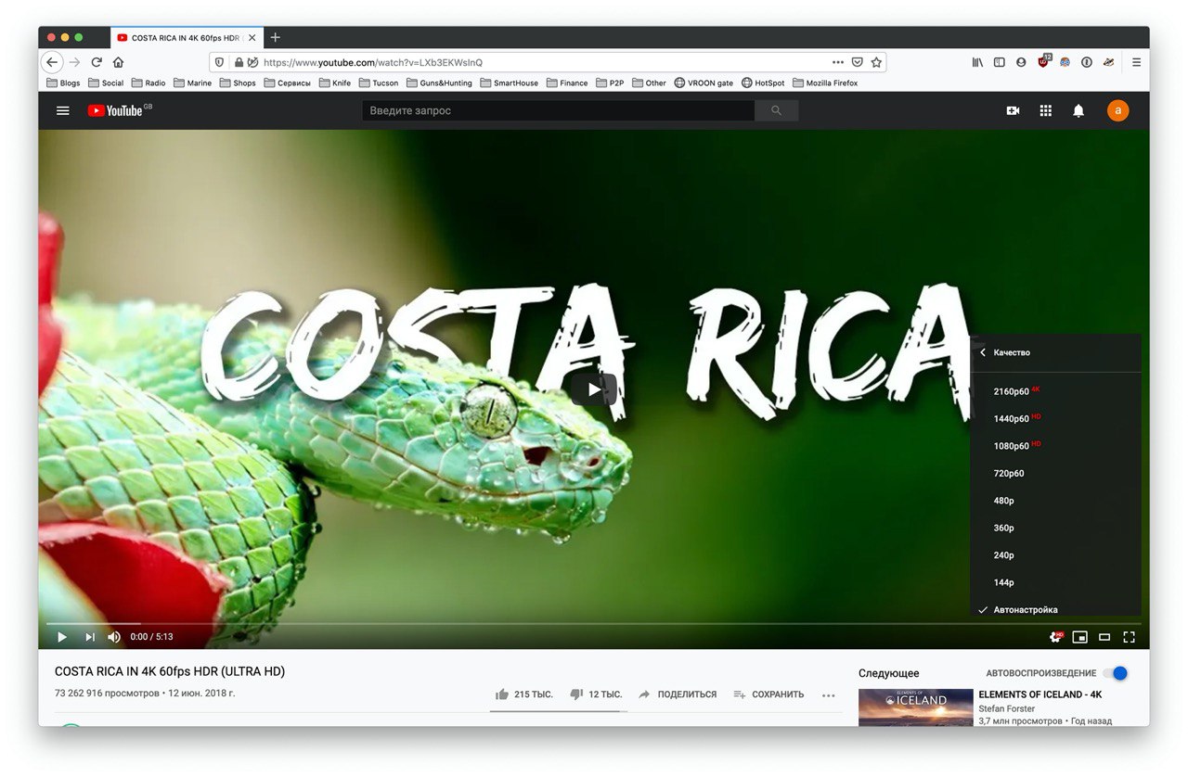
Task: Choose 144p quality
Action: coord(1055,582)
